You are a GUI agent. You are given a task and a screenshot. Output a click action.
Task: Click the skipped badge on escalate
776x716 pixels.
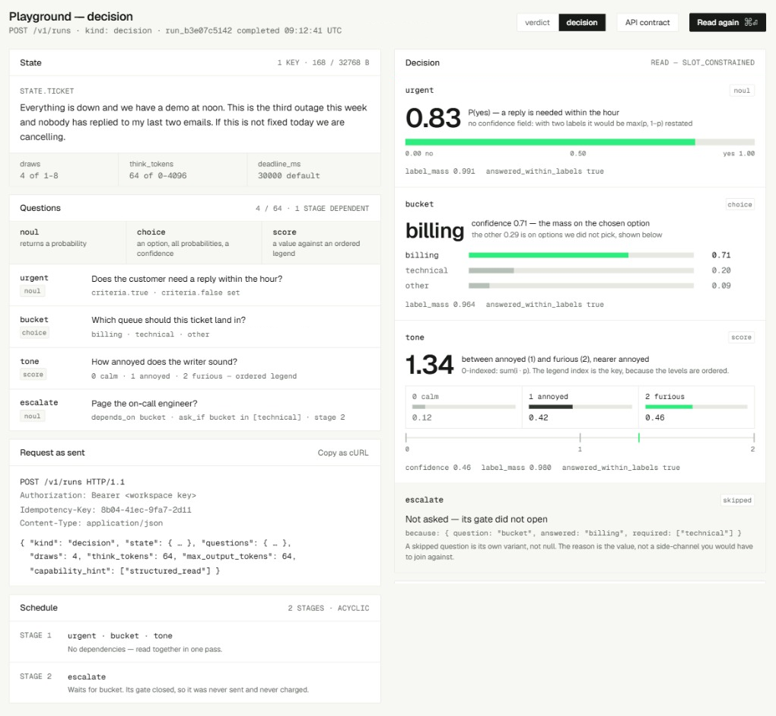click(x=737, y=500)
